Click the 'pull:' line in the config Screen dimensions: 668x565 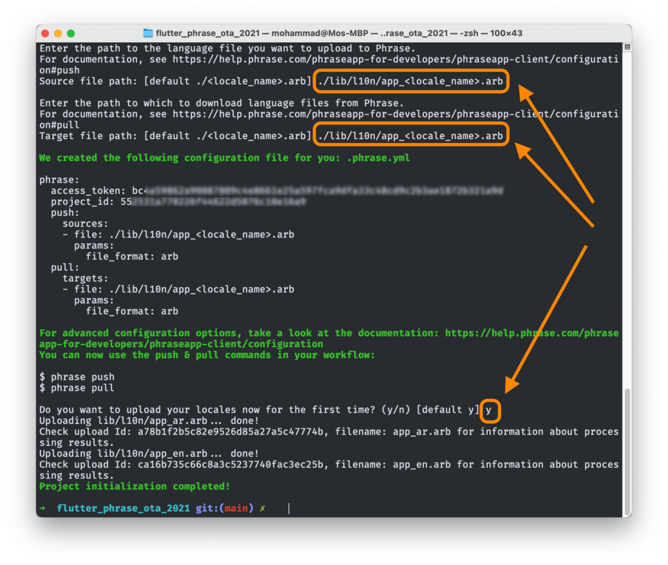pos(65,267)
